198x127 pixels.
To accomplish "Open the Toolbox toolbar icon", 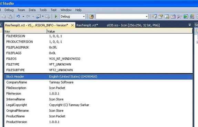I will (173, 16).
